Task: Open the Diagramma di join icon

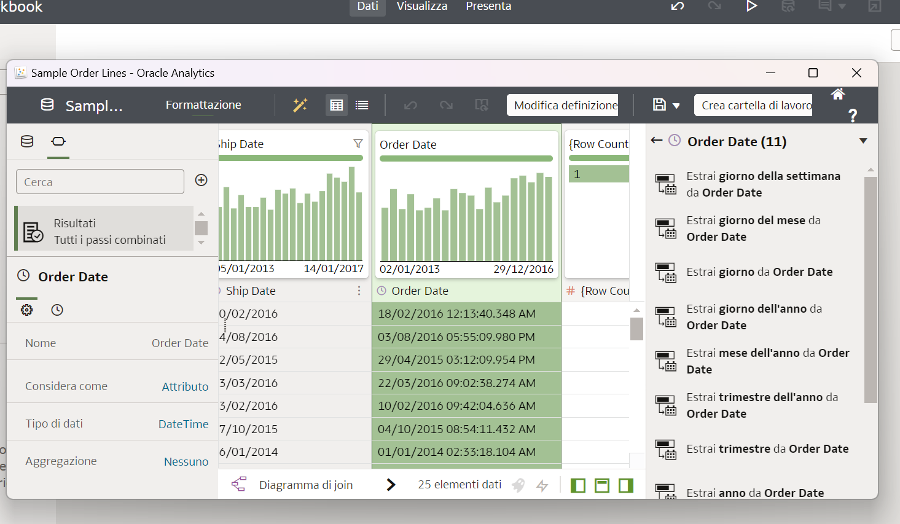Action: 238,484
